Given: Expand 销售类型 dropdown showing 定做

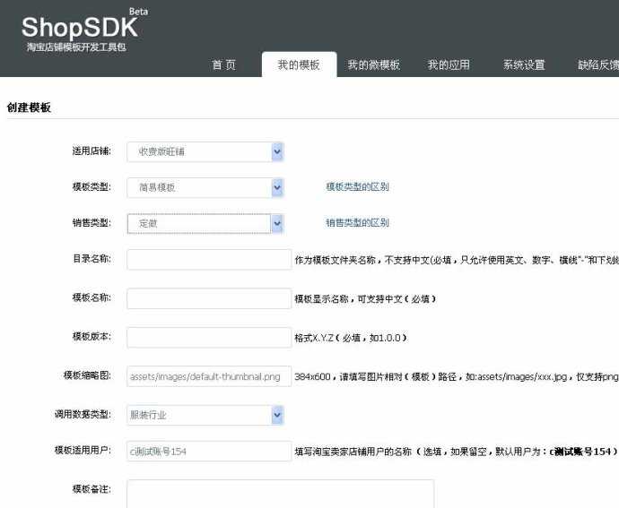Looking at the screenshot, I should (x=205, y=223).
